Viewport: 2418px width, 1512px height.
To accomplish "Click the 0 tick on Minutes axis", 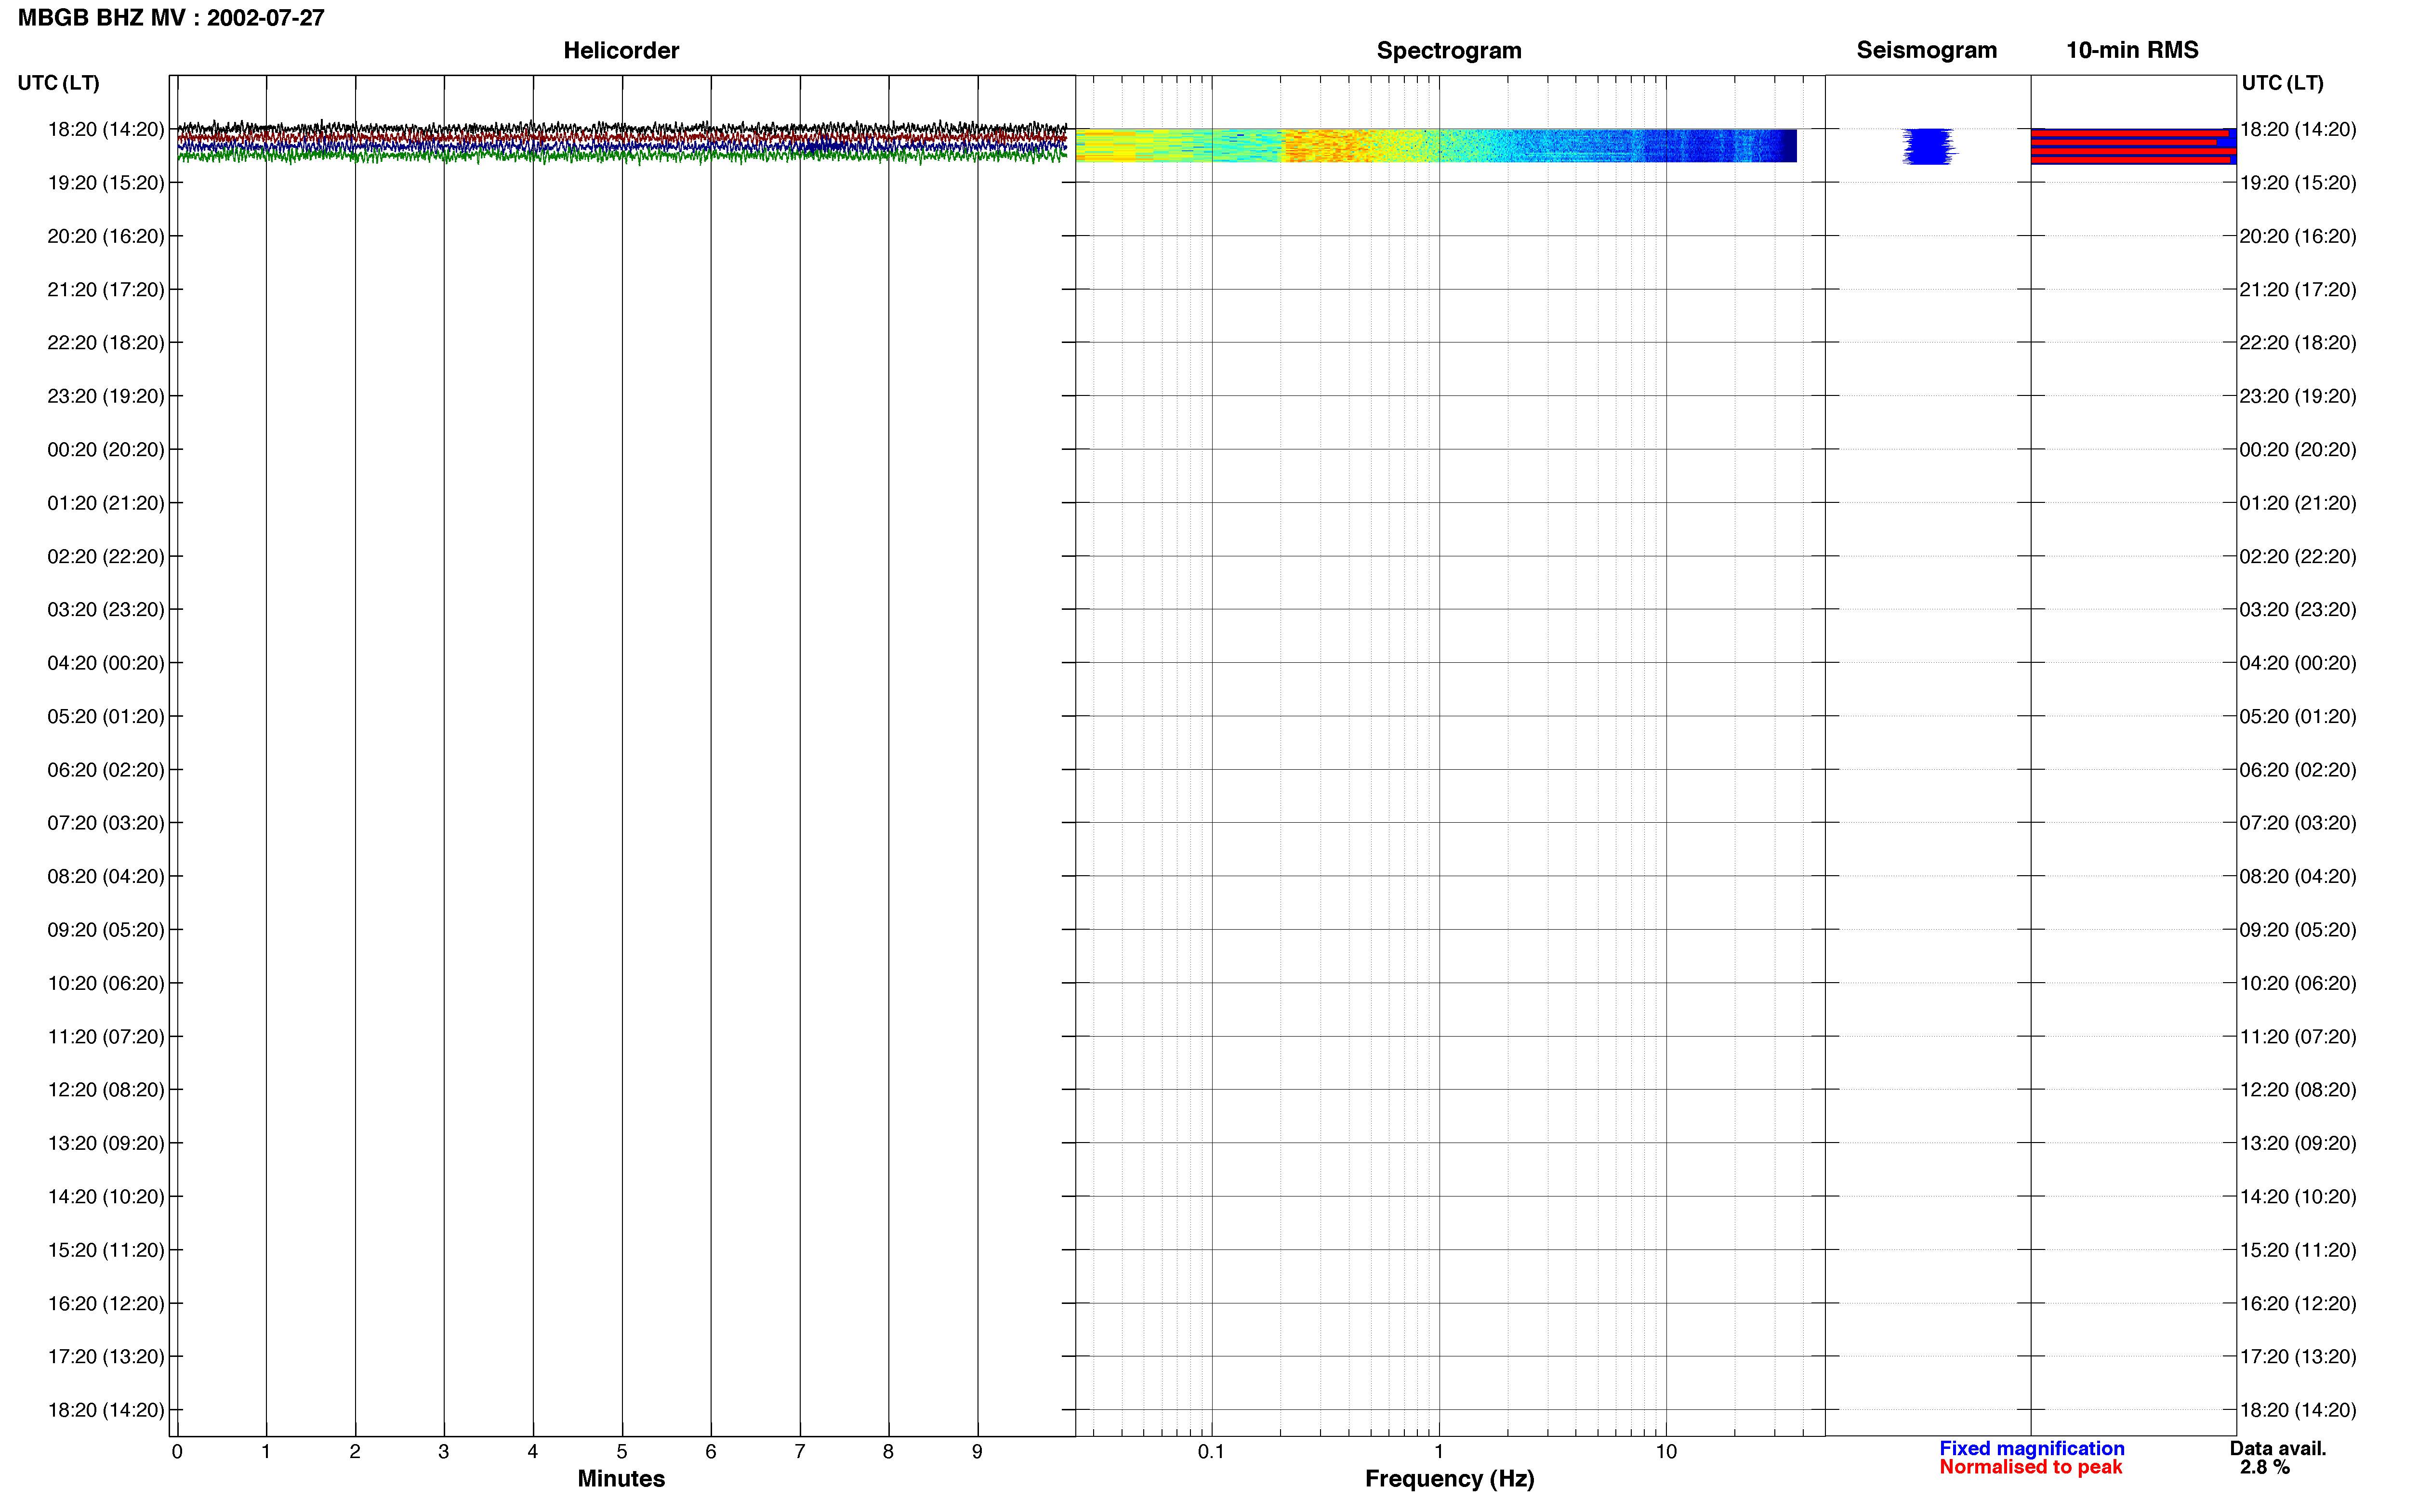I will 177,1451.
